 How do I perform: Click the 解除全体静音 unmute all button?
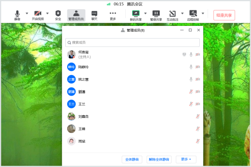tap(159, 159)
